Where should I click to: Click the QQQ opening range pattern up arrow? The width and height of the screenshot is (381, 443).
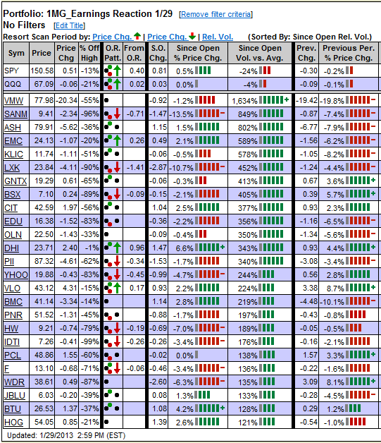tap(118, 84)
